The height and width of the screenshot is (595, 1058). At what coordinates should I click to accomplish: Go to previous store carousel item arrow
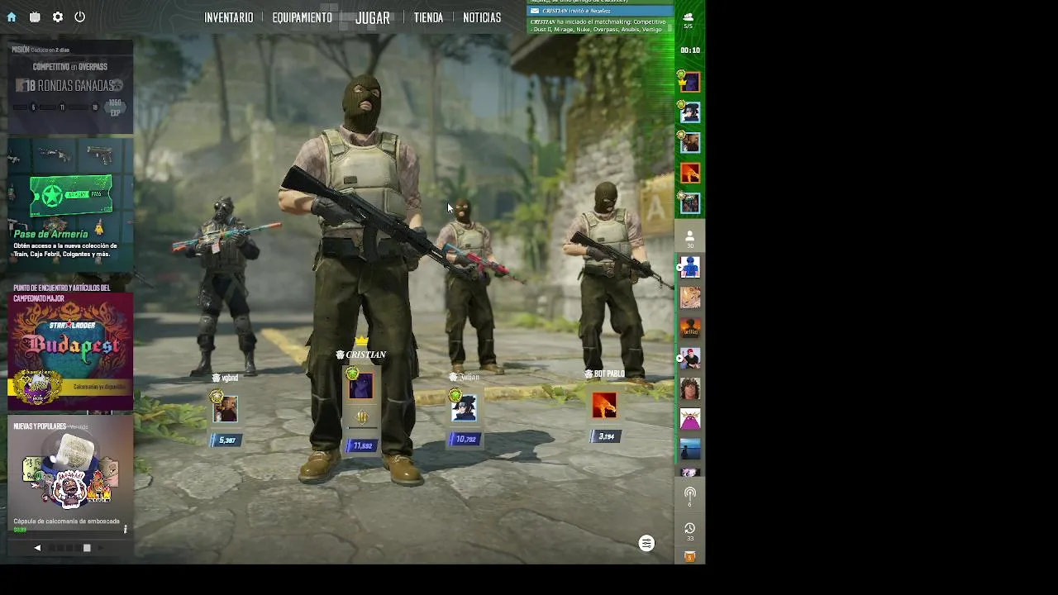point(37,547)
